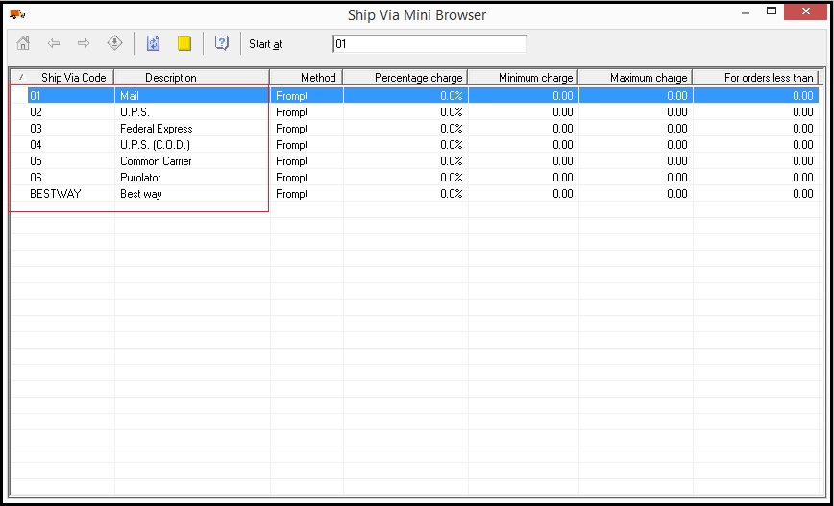Screen dimensions: 834x506
Task: Select the BESTWAY code cell
Action: (x=71, y=194)
